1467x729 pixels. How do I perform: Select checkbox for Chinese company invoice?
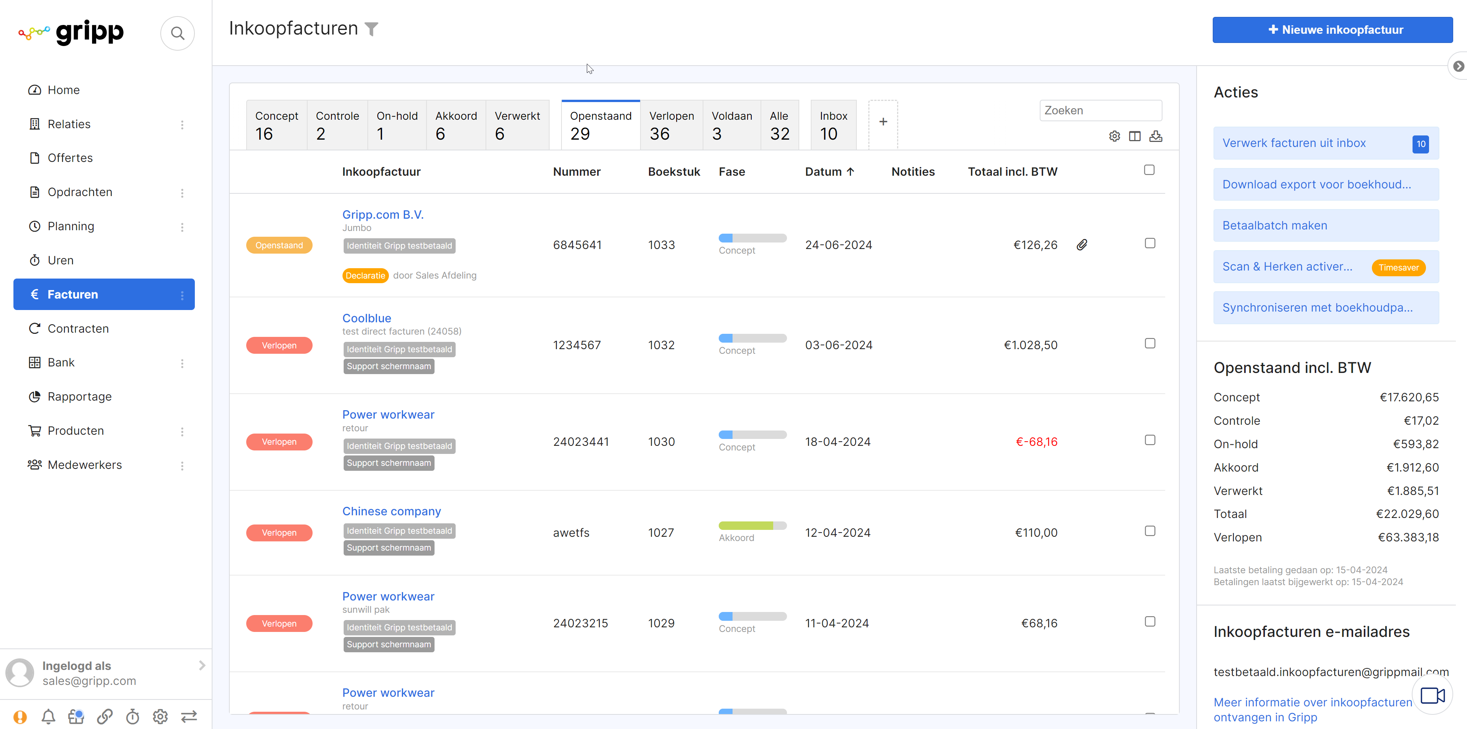(x=1150, y=531)
